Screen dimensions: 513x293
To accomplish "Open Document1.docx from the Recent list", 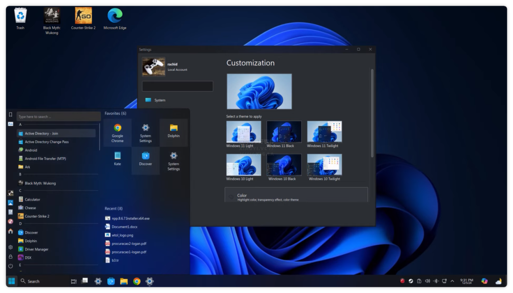I will tap(124, 227).
